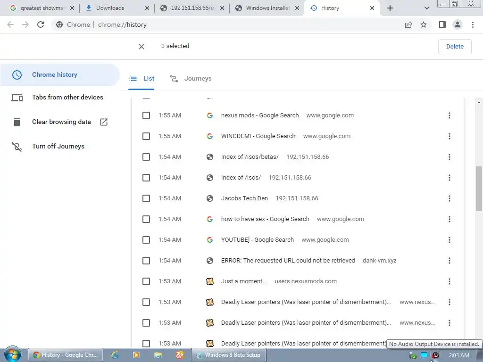This screenshot has height=362, width=483.
Task: Check the Index of /isos/ entry
Action: [x=146, y=178]
